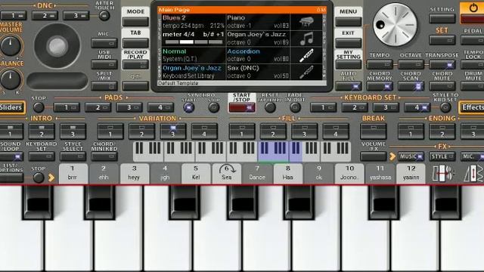Screen dimensions: 484x272
Task: Adjust the BALANCE knob
Action: pyautogui.click(x=11, y=79)
